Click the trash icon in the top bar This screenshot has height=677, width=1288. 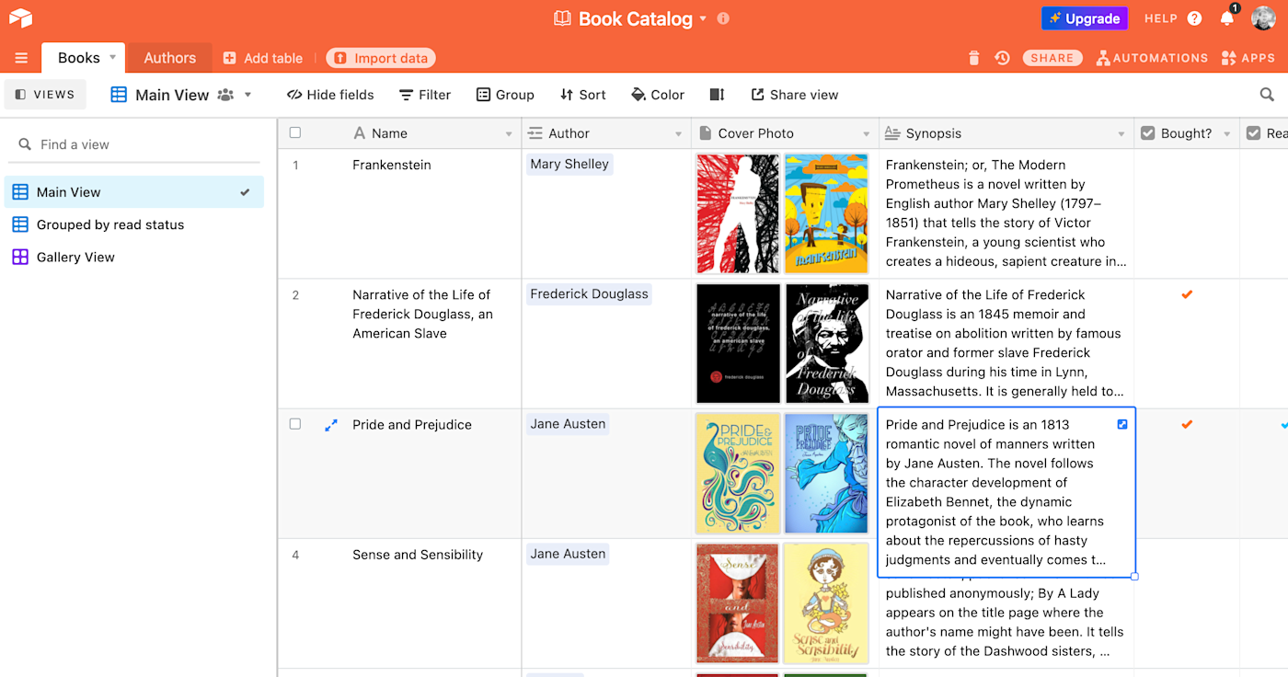click(974, 58)
